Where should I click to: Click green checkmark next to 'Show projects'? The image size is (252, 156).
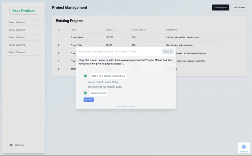click(85, 93)
